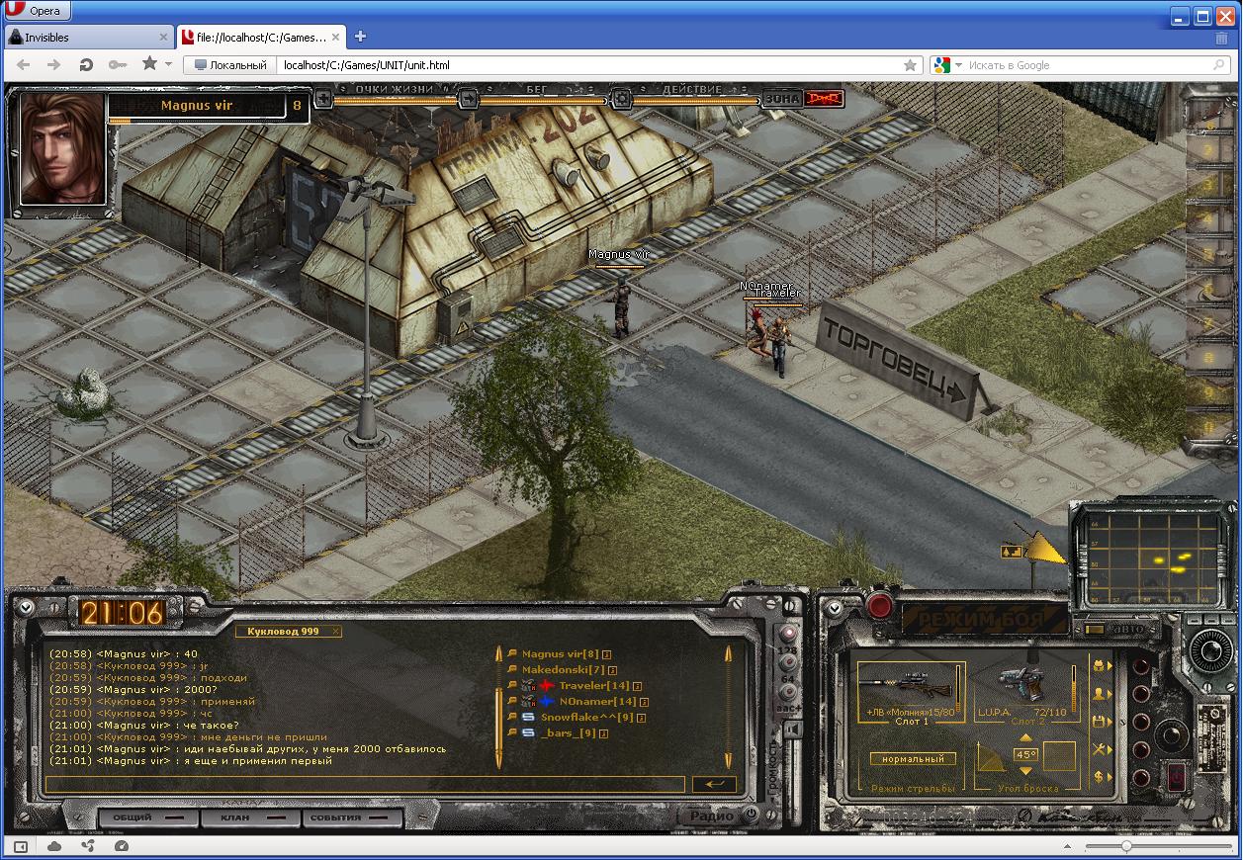Reload the current page
The image size is (1243, 860).
(x=86, y=65)
